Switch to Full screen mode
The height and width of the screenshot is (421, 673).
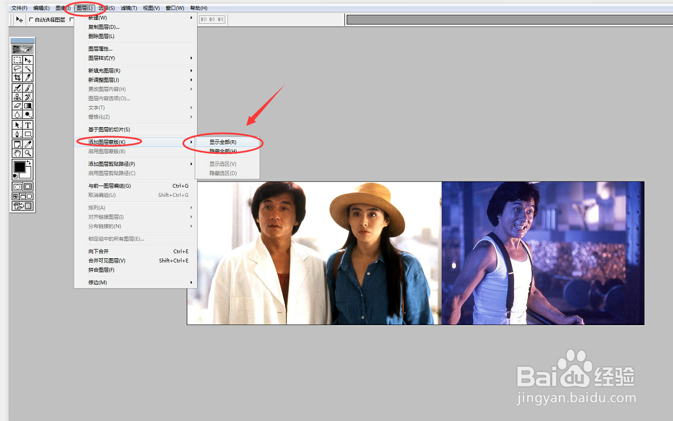pos(30,196)
